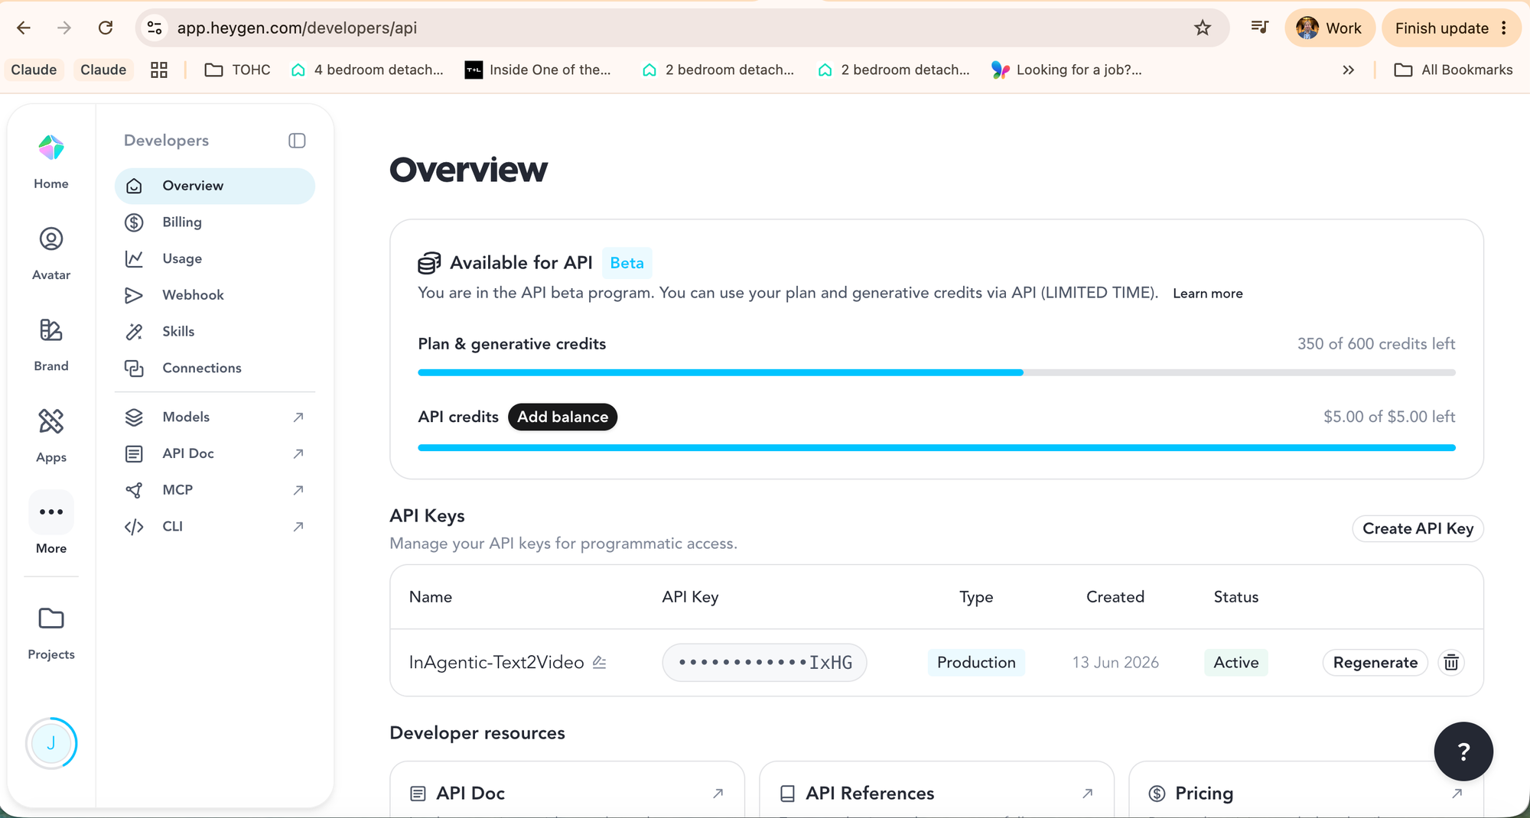Image resolution: width=1530 pixels, height=818 pixels.
Task: Edit the InAgentic-Text2Video key name
Action: coord(600,662)
